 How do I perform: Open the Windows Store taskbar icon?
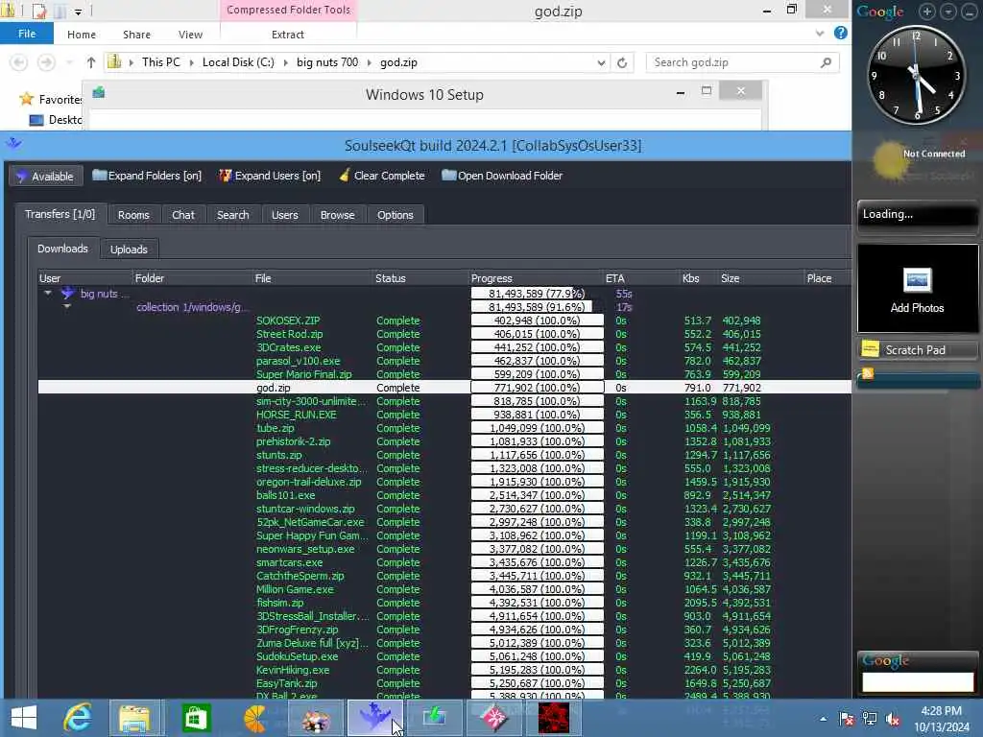(x=196, y=718)
